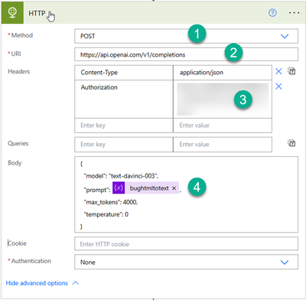
Task: Click the purple bughtmltotext variable icon
Action: 119,187
